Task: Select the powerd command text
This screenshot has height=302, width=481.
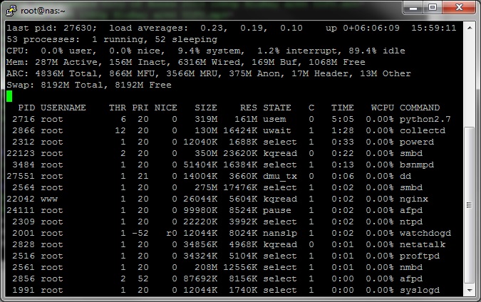Action: 417,142
